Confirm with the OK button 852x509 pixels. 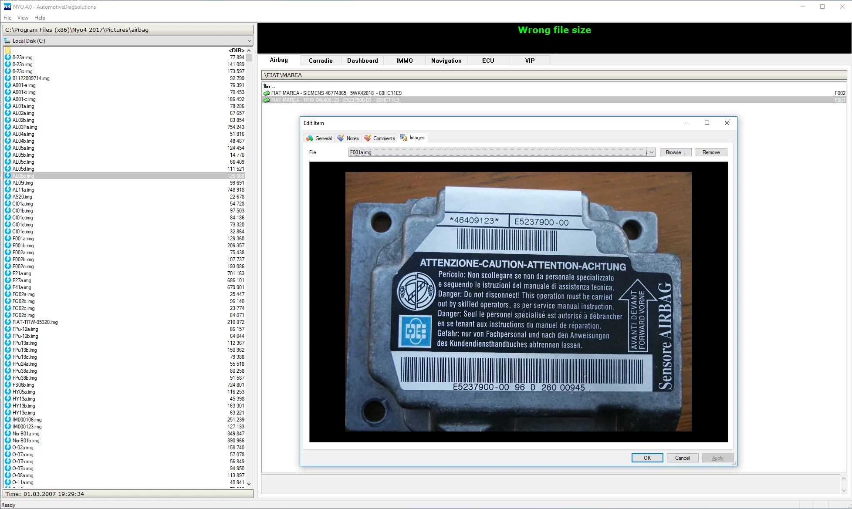(647, 458)
